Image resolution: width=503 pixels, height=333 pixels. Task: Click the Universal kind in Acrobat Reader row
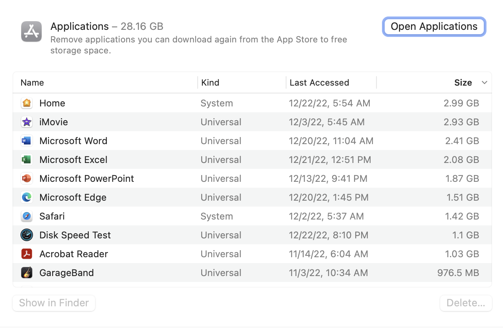[221, 254]
